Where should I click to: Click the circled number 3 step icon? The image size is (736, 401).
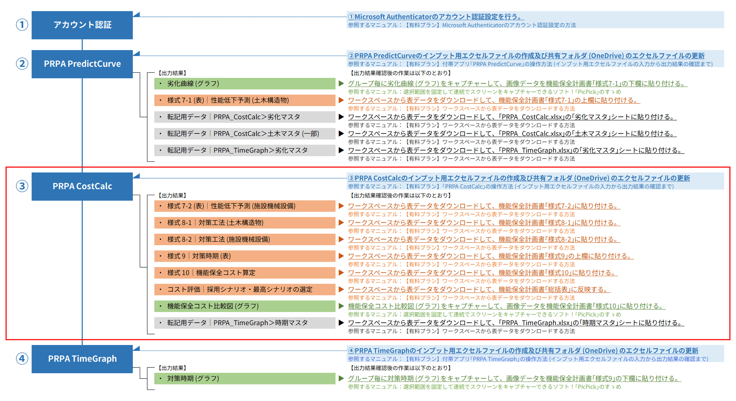(22, 186)
